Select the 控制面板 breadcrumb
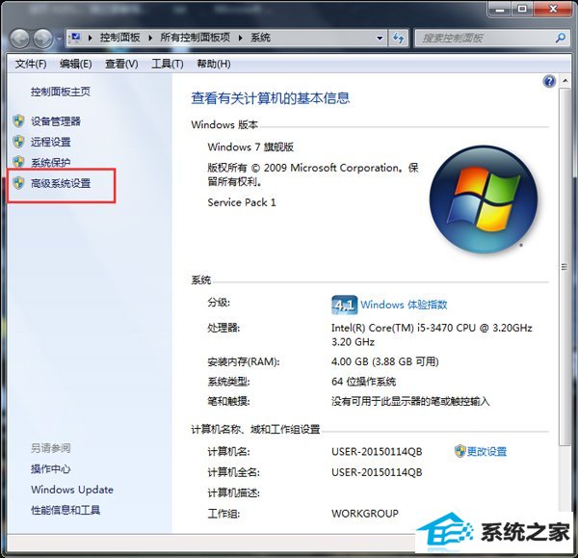 click(119, 38)
